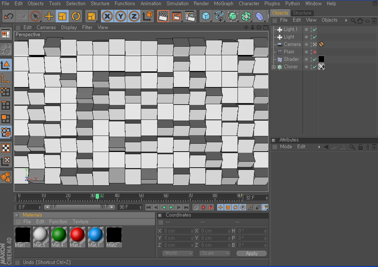This screenshot has height=267, width=378.
Task: Select the red Mat.2 material
Action: (77, 237)
